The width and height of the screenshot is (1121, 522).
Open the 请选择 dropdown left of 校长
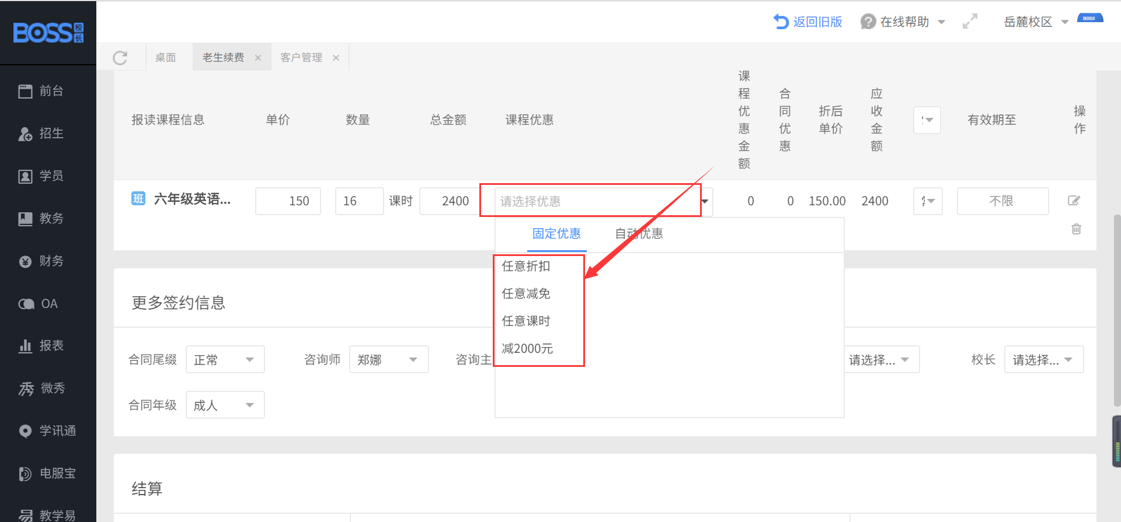click(882, 359)
